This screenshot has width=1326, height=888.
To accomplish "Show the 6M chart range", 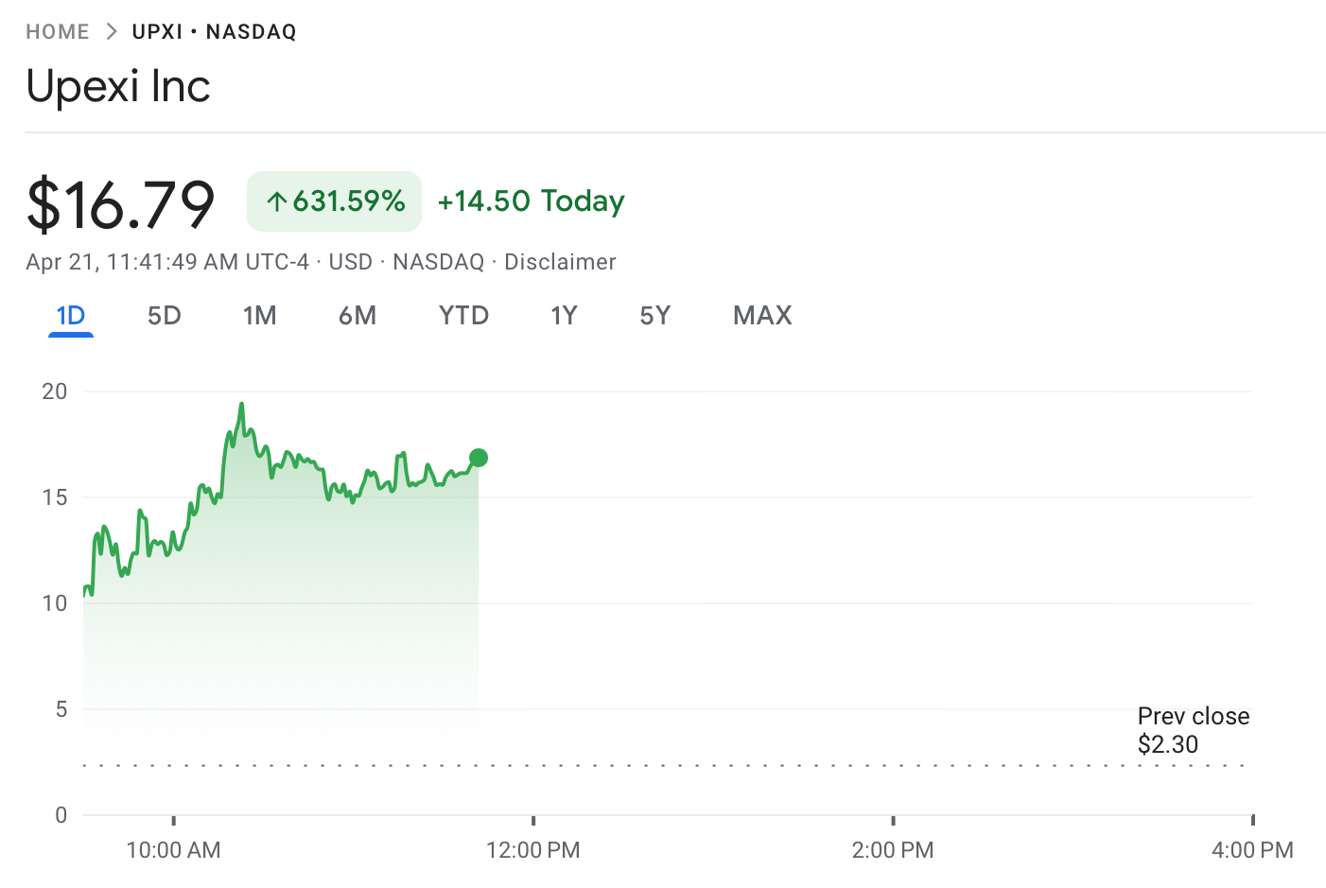I will (x=358, y=316).
